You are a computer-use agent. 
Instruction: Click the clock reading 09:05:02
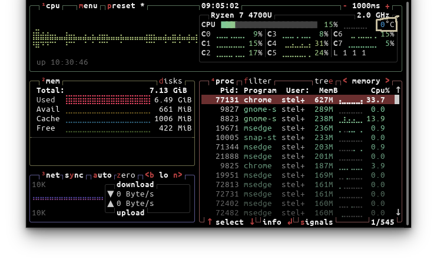(x=220, y=6)
